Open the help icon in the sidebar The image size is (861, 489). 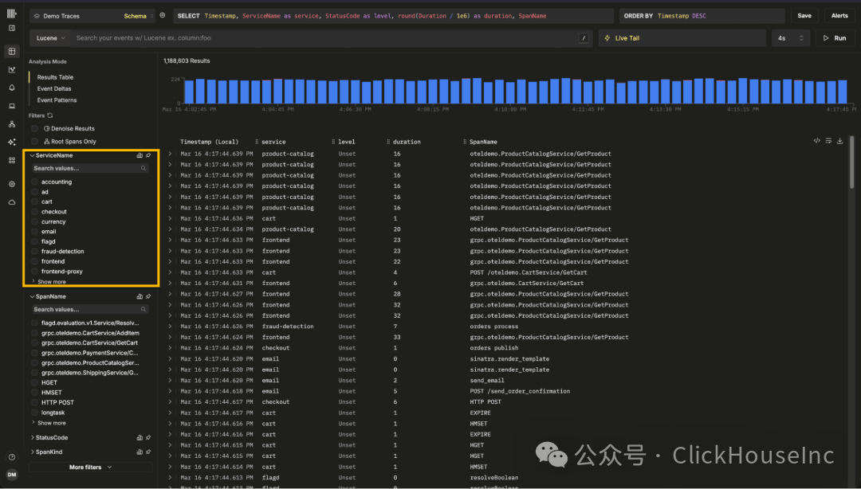11,457
